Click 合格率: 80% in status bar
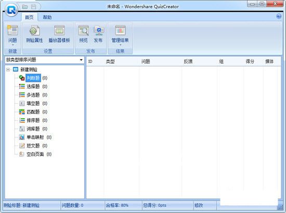The image size is (286, 213). (117, 206)
